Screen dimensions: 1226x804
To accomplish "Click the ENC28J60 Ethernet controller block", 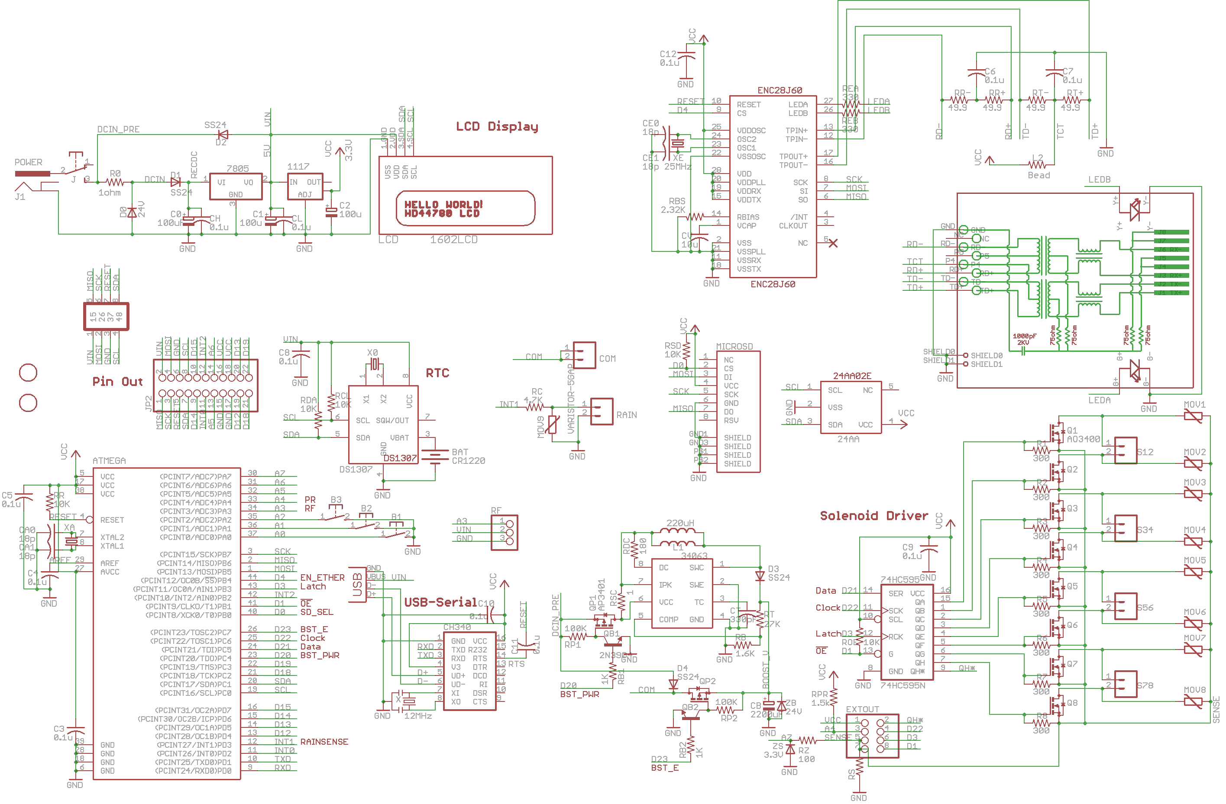I will [773, 187].
